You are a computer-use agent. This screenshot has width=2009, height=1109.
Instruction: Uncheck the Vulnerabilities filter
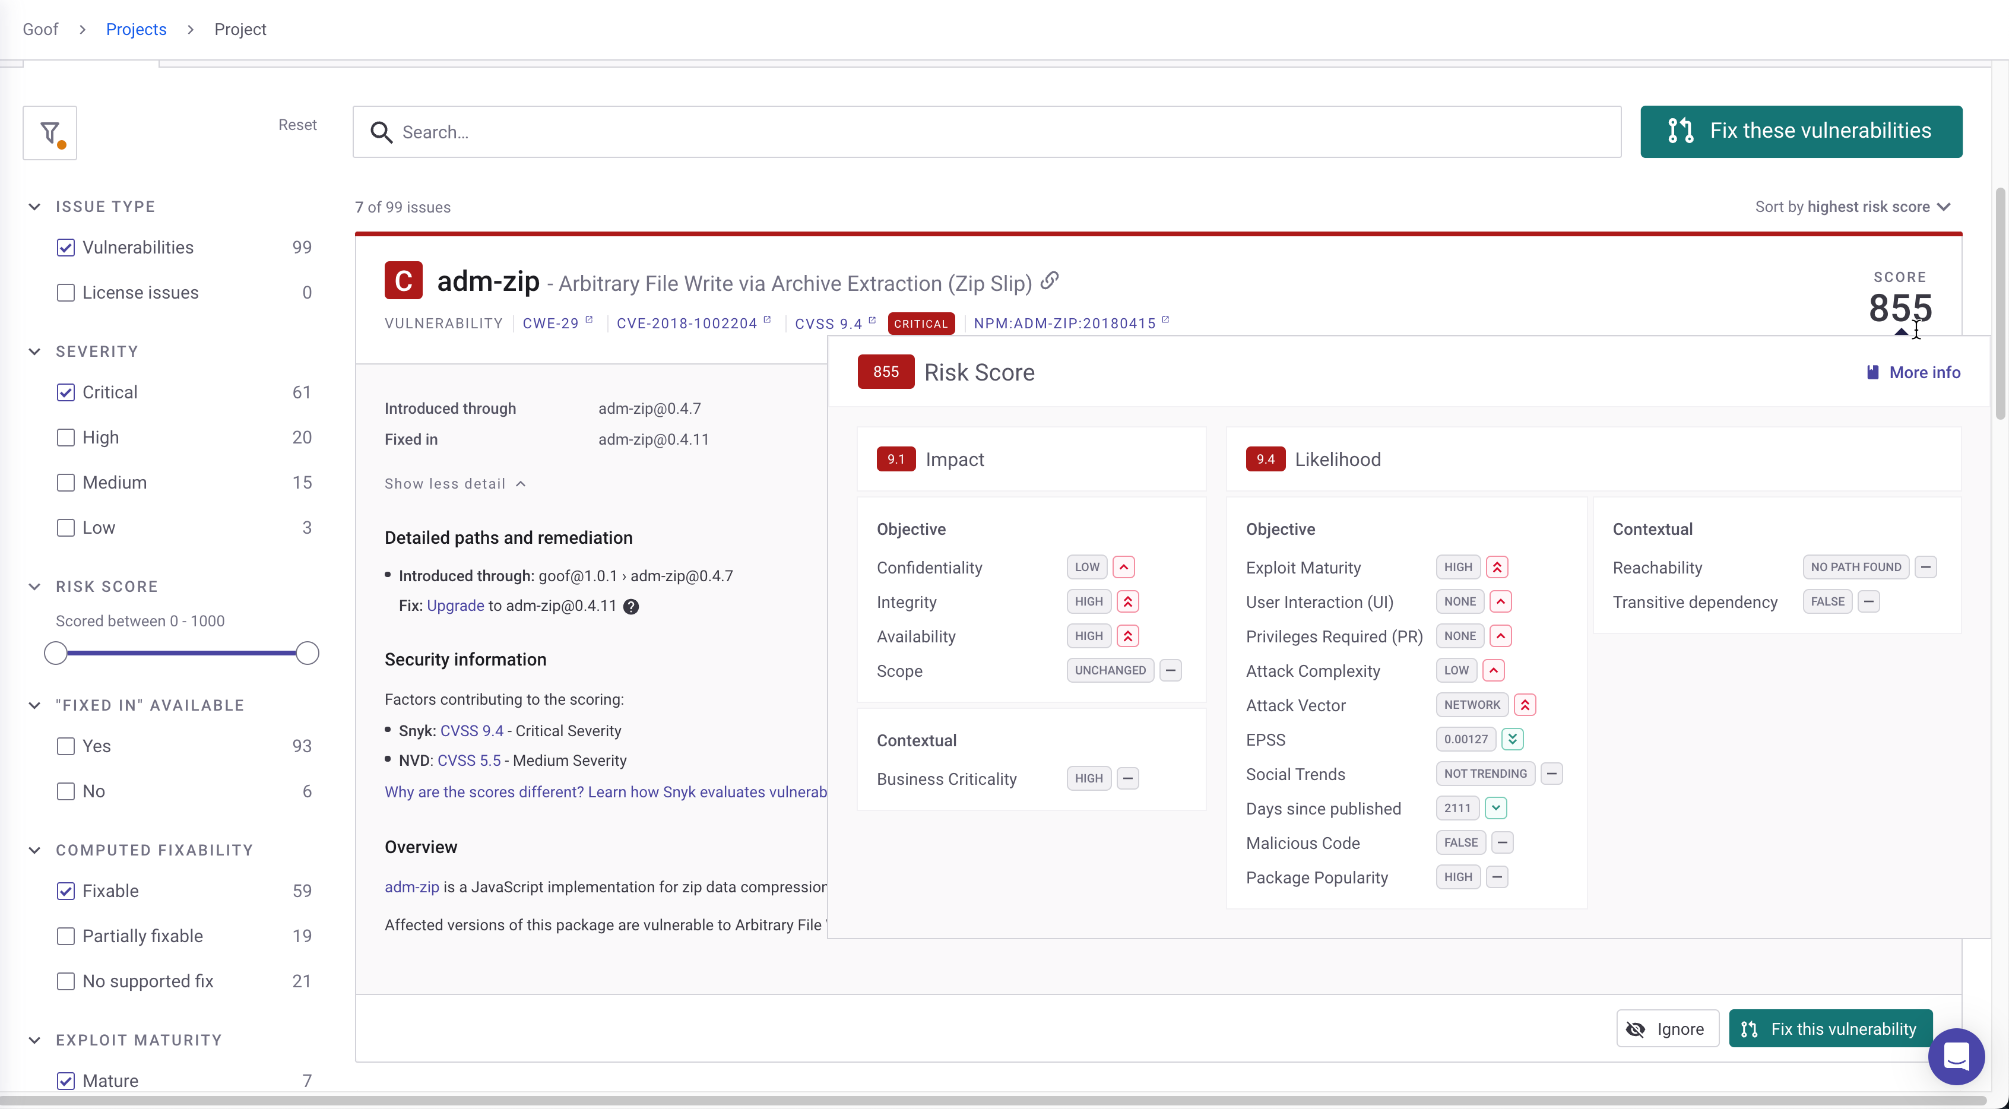pos(65,247)
